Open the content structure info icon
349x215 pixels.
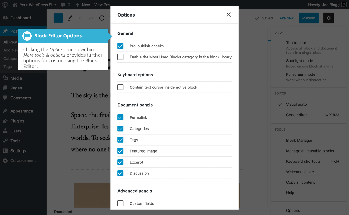102,18
